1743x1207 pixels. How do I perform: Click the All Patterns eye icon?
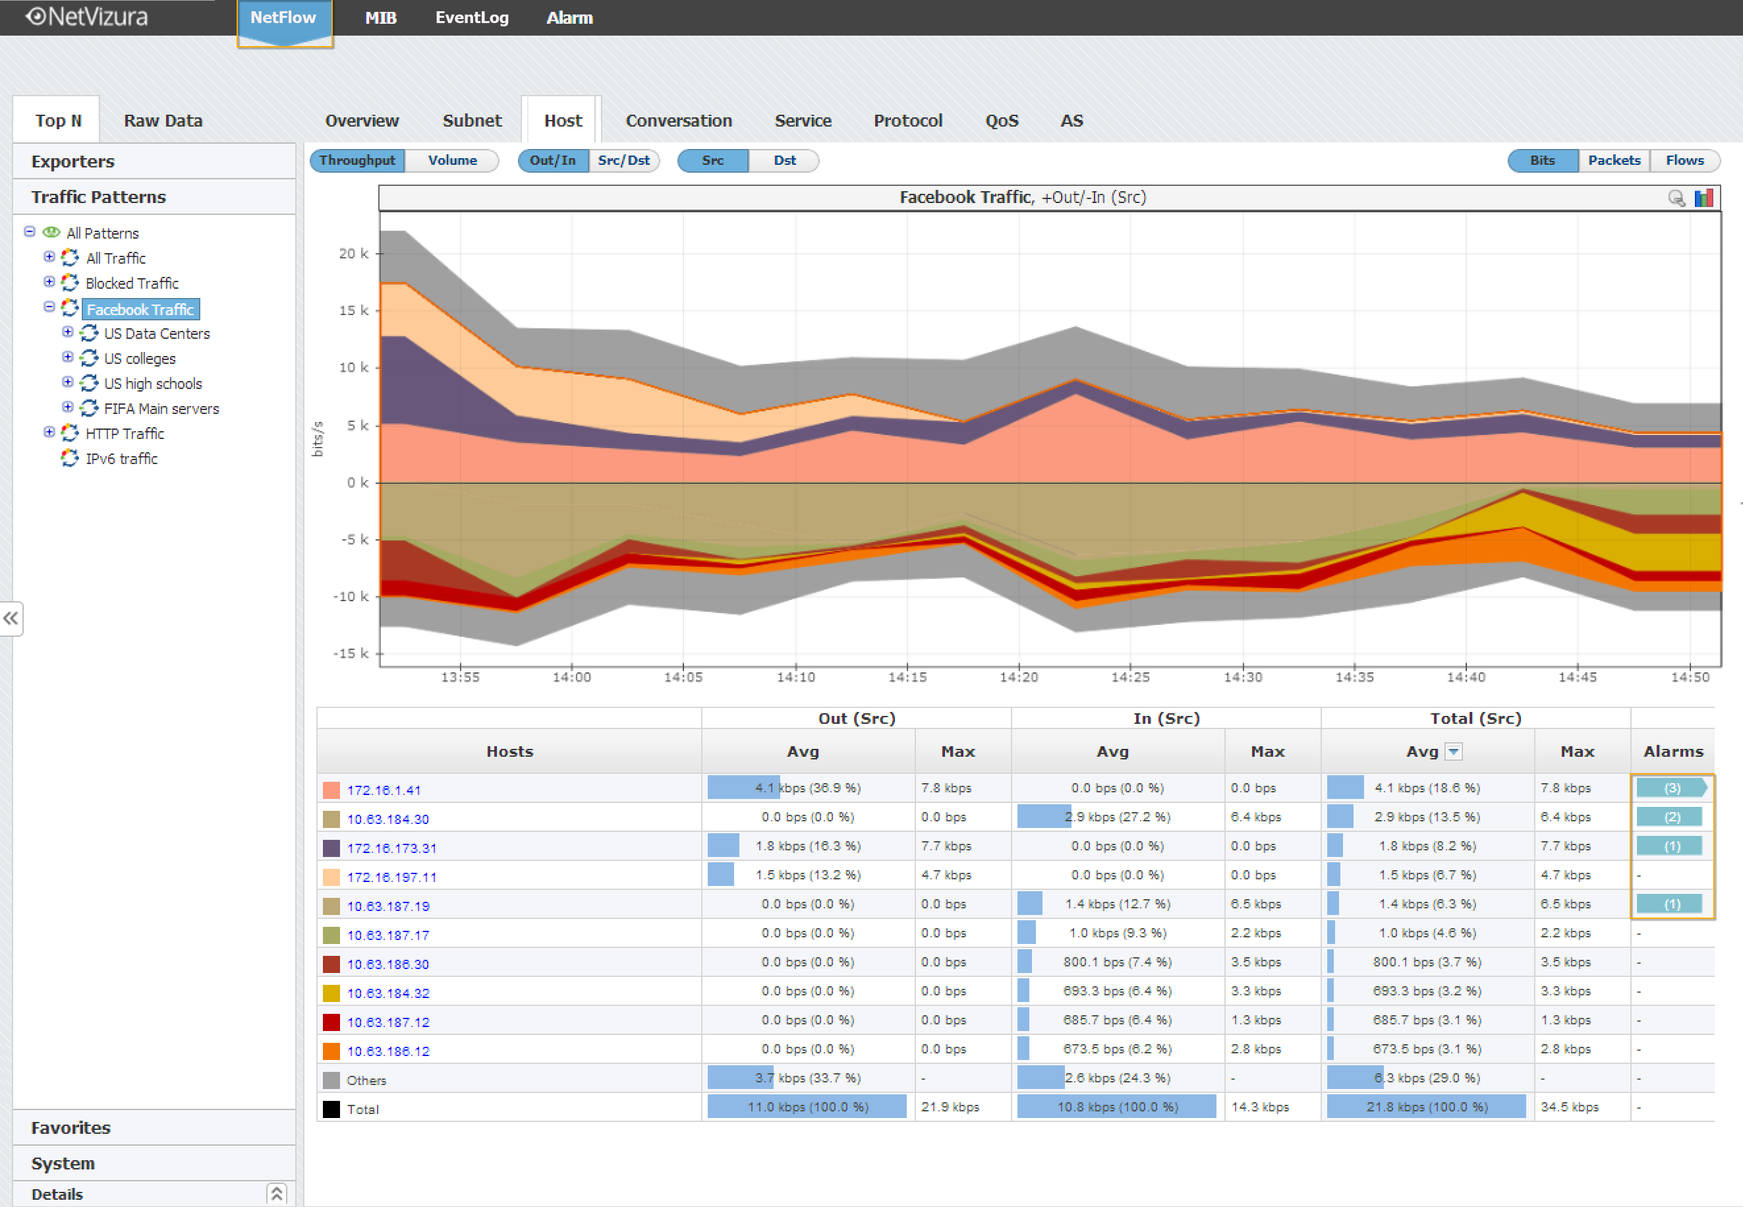[x=51, y=232]
